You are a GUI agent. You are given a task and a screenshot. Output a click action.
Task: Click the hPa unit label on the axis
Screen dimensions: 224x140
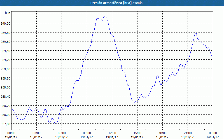(x=8, y=13)
